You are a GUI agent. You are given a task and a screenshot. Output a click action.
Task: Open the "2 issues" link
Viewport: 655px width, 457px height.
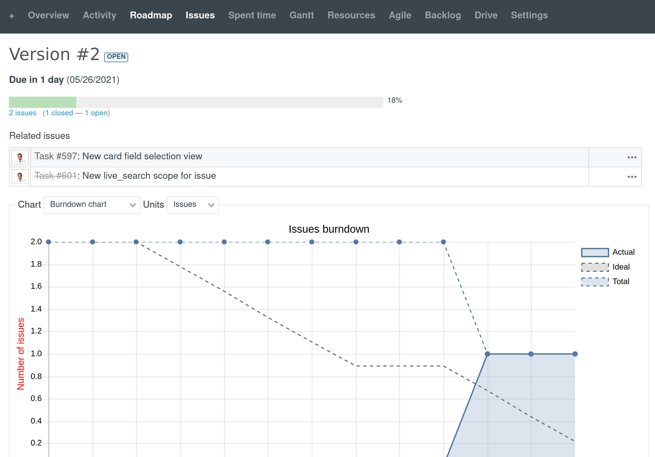click(22, 113)
